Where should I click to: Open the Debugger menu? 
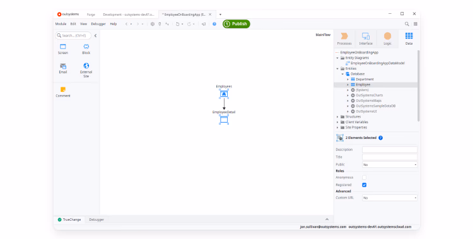98,24
